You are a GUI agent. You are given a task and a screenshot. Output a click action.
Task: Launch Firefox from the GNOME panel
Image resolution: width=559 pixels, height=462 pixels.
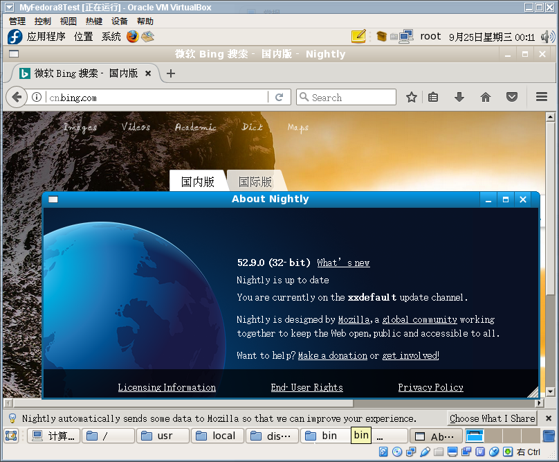(133, 37)
